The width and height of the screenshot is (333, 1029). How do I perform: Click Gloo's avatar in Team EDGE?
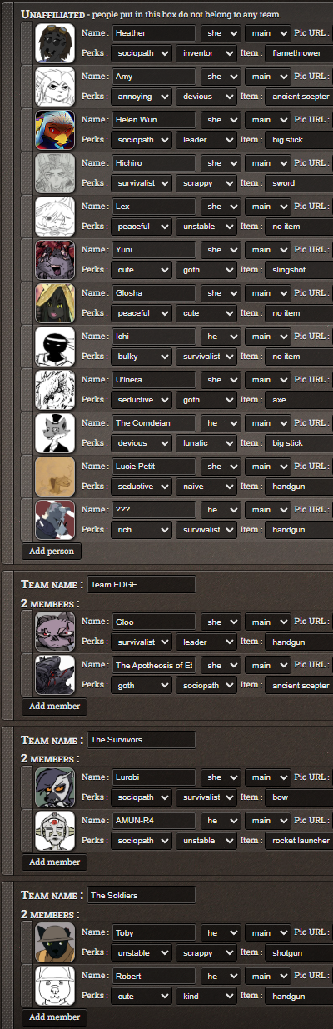(55, 632)
